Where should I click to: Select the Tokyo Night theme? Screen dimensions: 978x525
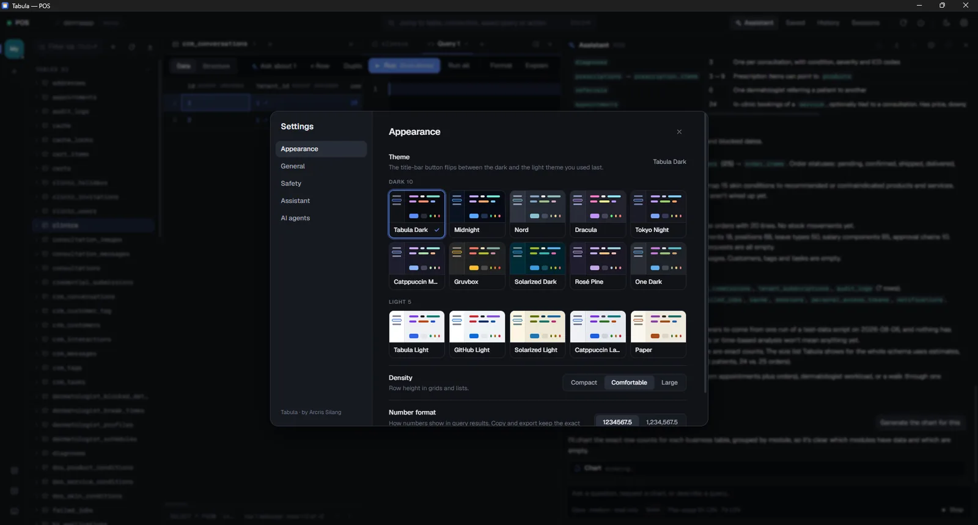pos(658,214)
